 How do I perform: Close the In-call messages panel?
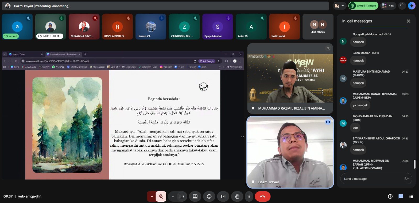coord(408,21)
